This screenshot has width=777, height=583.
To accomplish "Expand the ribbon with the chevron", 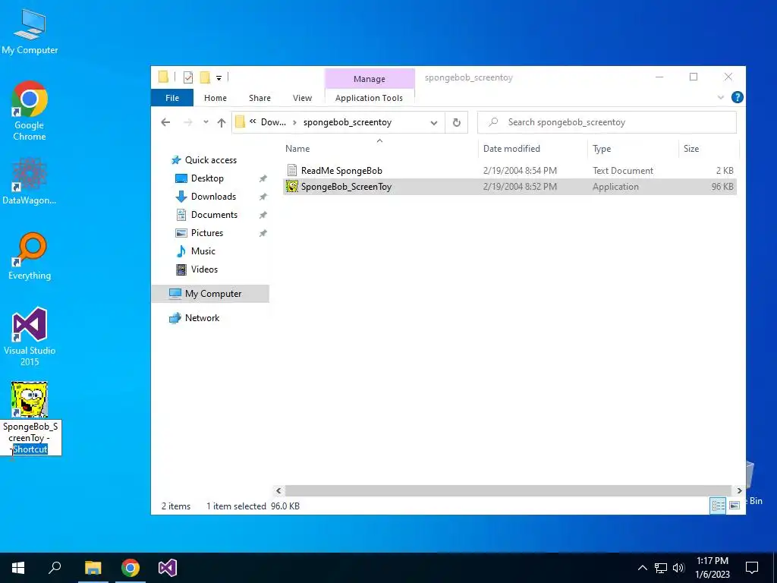I will pyautogui.click(x=721, y=97).
